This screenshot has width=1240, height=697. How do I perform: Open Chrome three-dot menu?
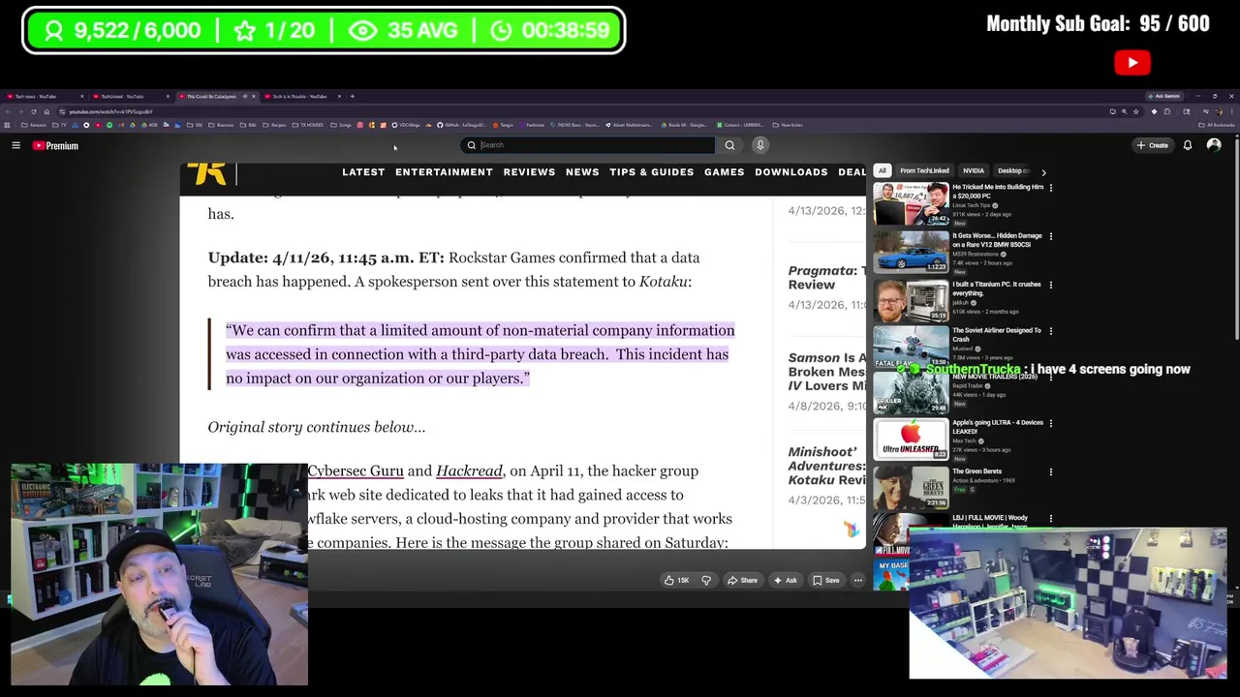1231,111
